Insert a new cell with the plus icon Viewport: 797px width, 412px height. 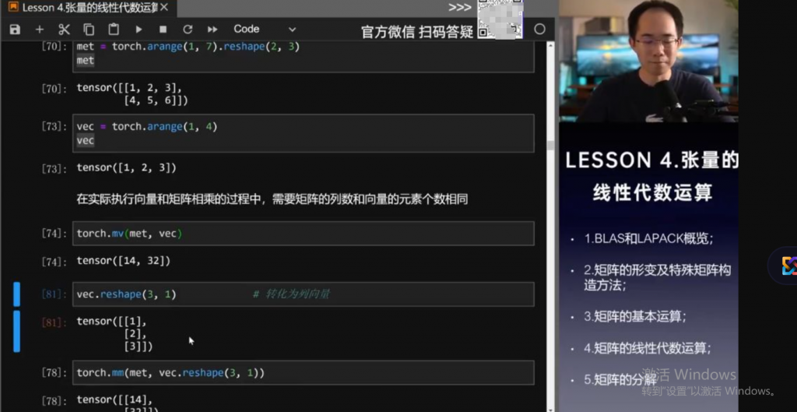point(39,30)
